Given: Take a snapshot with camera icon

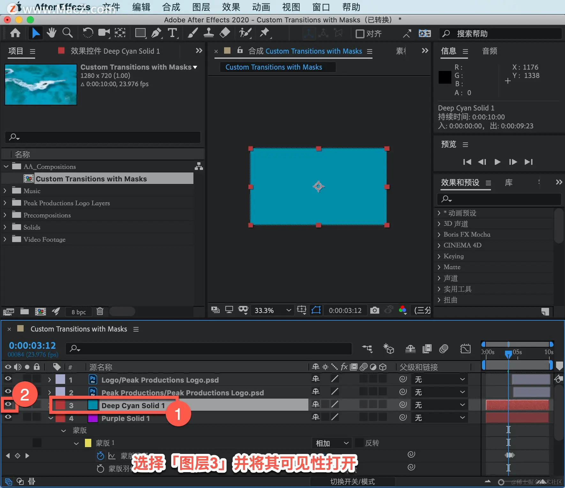Looking at the screenshot, I should (374, 310).
